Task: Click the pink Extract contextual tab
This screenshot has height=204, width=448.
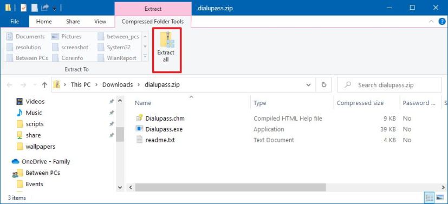Action: 153,9
